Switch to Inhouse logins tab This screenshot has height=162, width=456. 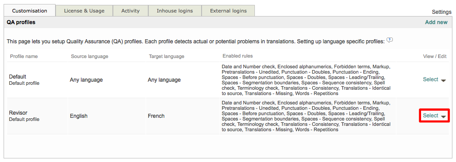[175, 11]
